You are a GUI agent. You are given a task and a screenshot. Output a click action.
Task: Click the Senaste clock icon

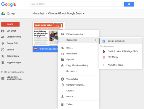3,50
